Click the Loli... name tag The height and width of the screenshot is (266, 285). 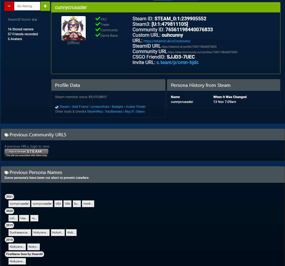(x=13, y=218)
